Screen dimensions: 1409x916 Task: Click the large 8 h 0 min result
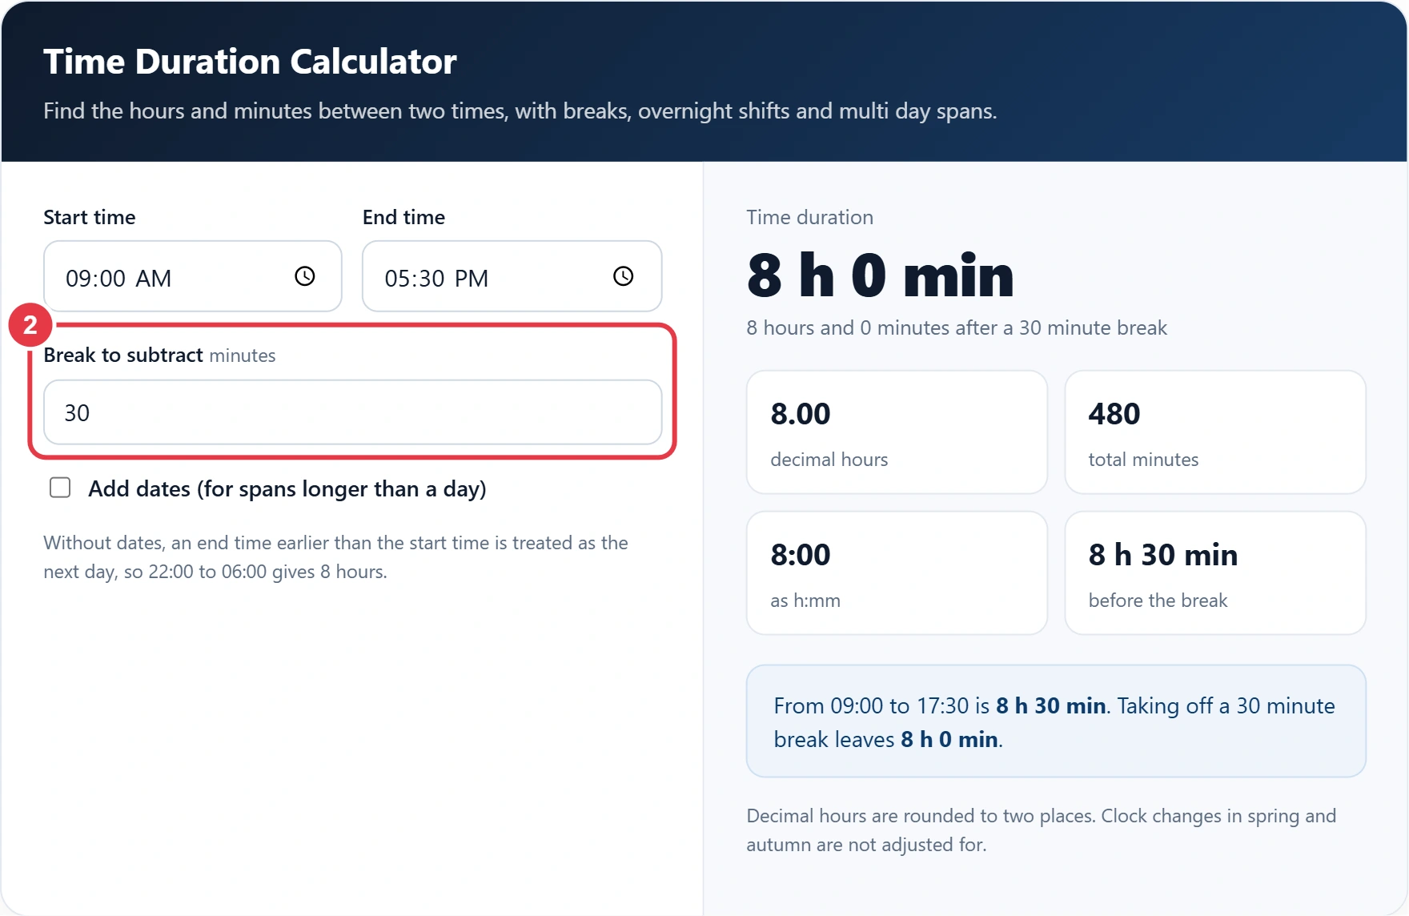point(881,275)
